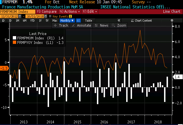The width and height of the screenshot is (183, 125).
Task: Select FRMPYOY Index legend entry
Action: (x=38, y=42)
